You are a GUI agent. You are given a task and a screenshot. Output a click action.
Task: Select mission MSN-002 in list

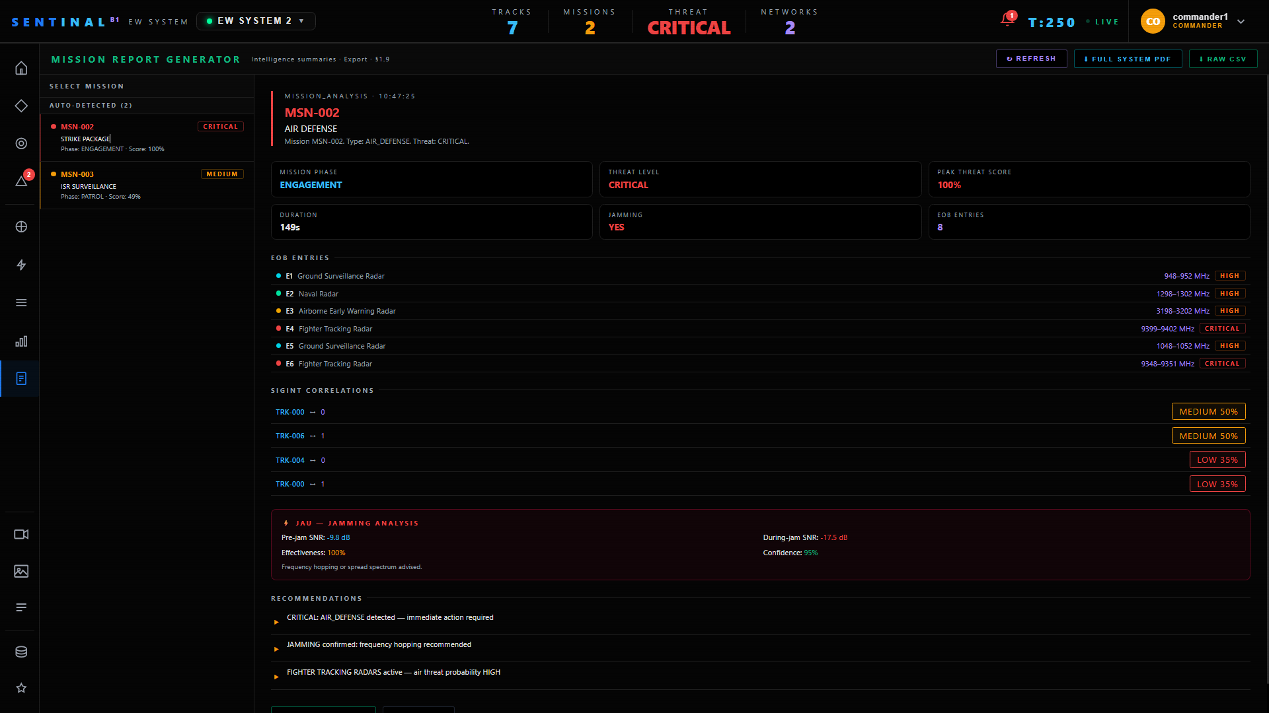tap(147, 138)
